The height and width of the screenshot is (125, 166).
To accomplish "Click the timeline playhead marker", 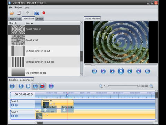I will point(67,95).
